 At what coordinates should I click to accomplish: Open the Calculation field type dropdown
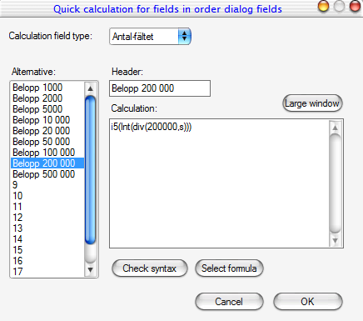pos(150,36)
